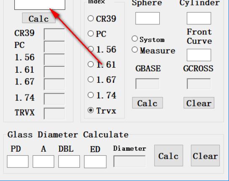Click Clear button below GCROSS field

[199, 103]
